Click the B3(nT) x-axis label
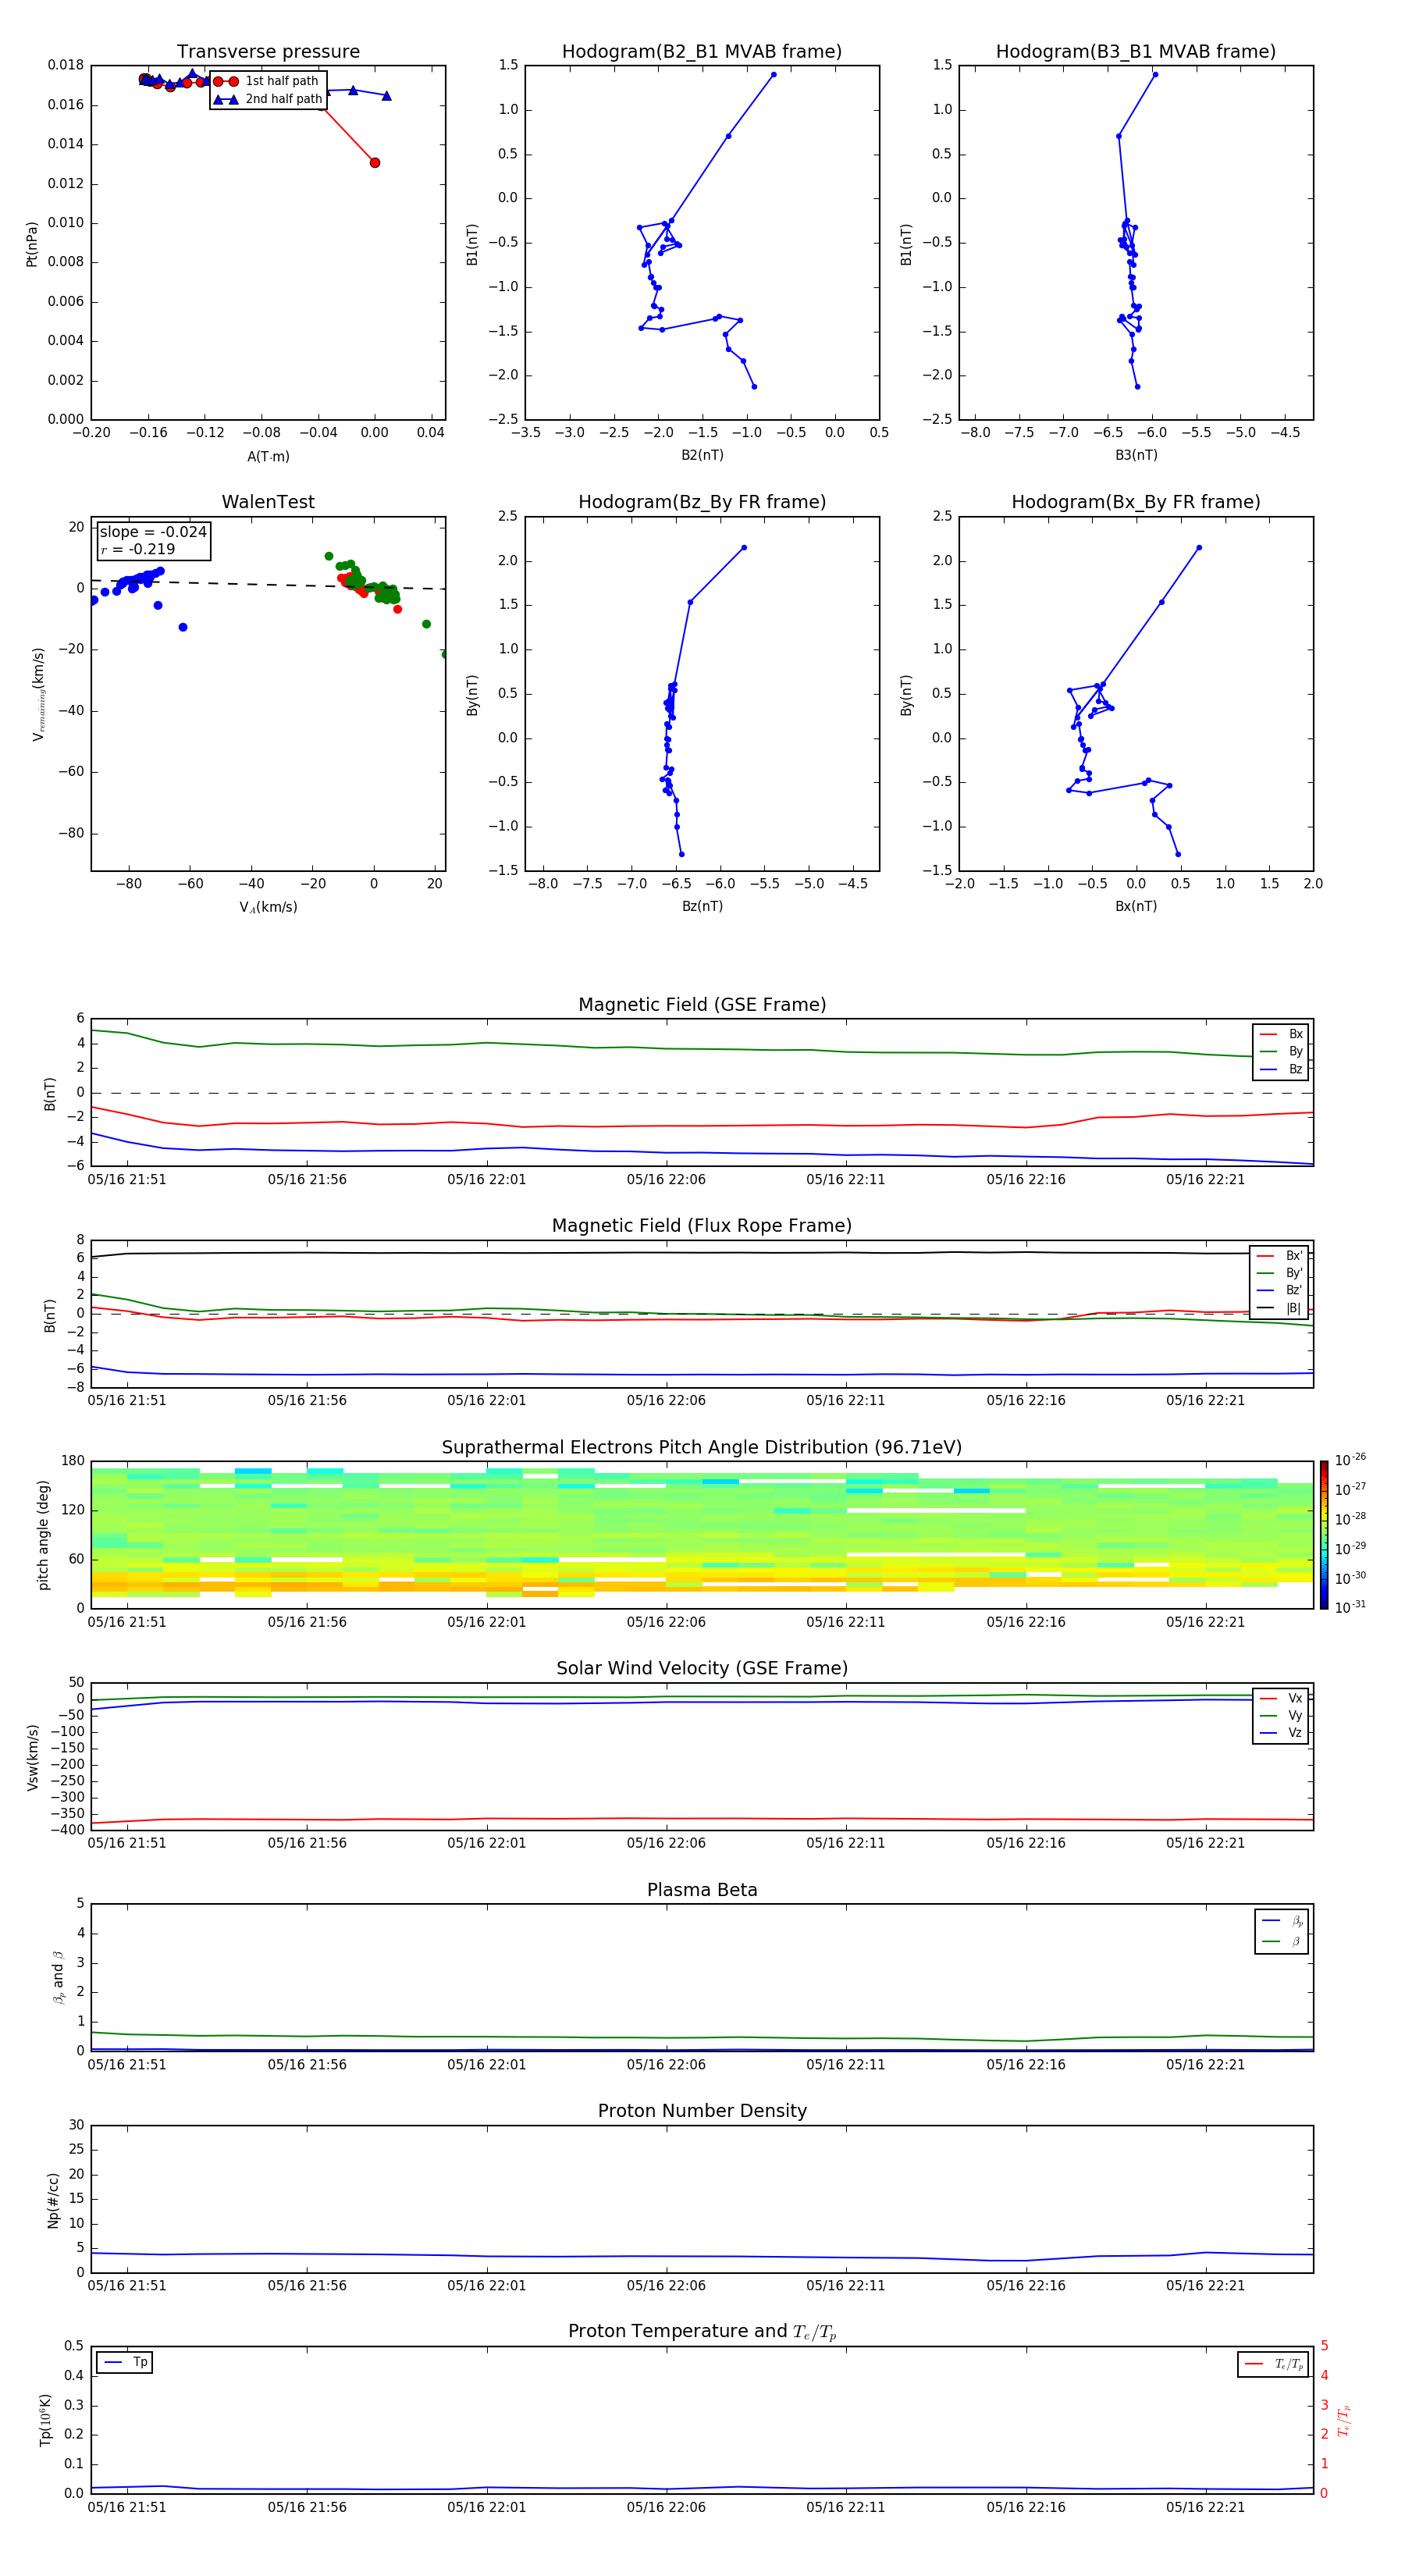Screen dimensions: 1405x2576 click(x=1136, y=455)
